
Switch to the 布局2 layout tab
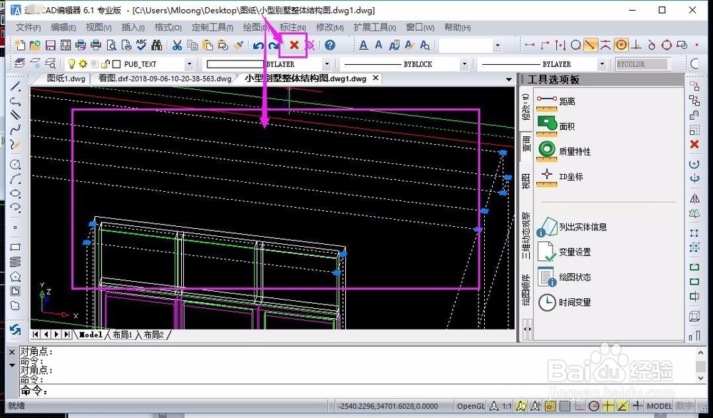tap(154, 335)
